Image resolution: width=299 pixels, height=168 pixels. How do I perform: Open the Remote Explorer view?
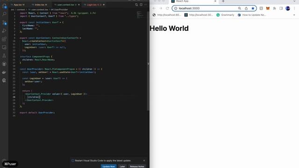[4, 47]
